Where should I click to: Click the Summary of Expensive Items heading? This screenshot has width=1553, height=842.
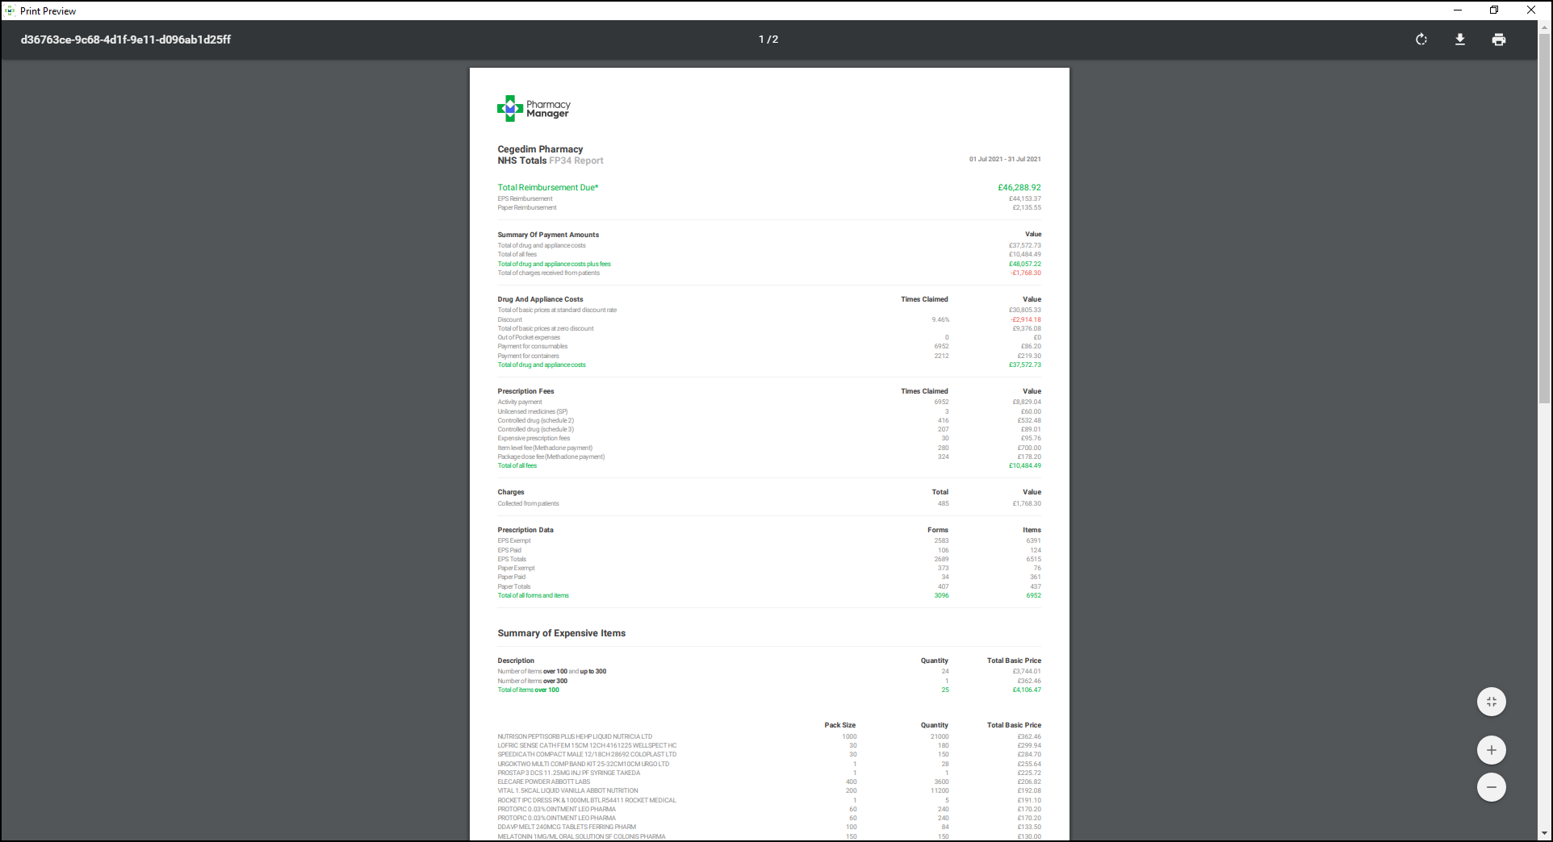point(561,633)
